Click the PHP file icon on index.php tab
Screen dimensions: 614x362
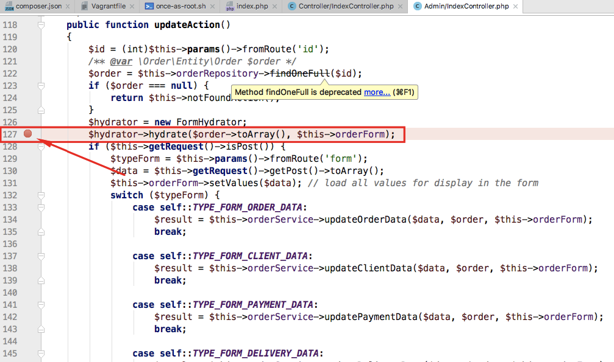[230, 6]
